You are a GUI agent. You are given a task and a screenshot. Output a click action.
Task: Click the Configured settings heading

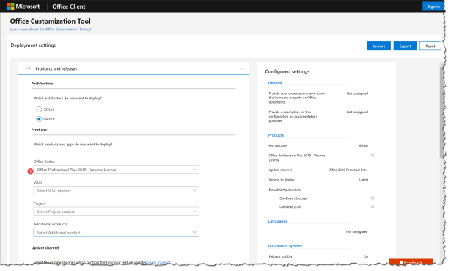coord(287,71)
